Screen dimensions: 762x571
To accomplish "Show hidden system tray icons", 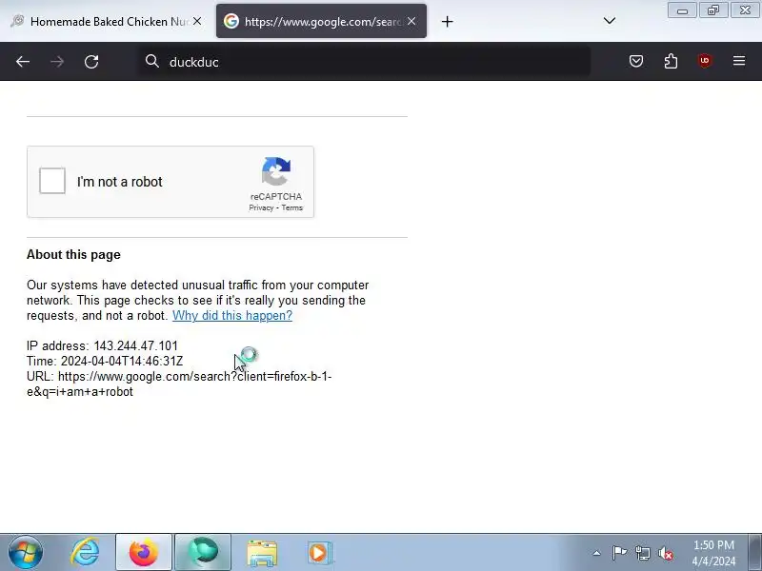I will tap(597, 553).
